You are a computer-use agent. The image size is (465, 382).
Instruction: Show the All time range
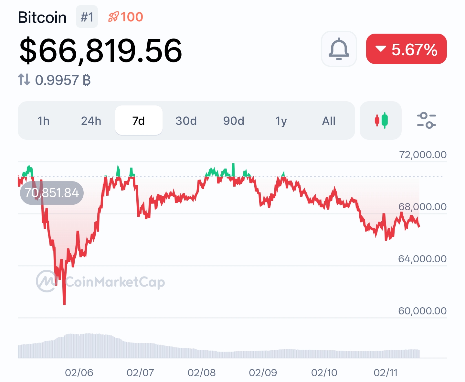(x=329, y=121)
